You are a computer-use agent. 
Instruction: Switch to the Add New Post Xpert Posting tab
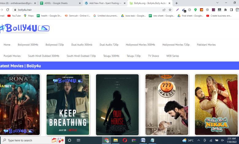(x=105, y=3)
